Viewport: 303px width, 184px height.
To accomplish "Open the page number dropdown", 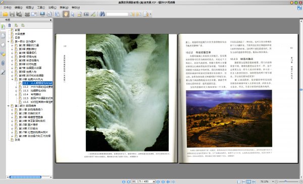I will coord(154,181).
